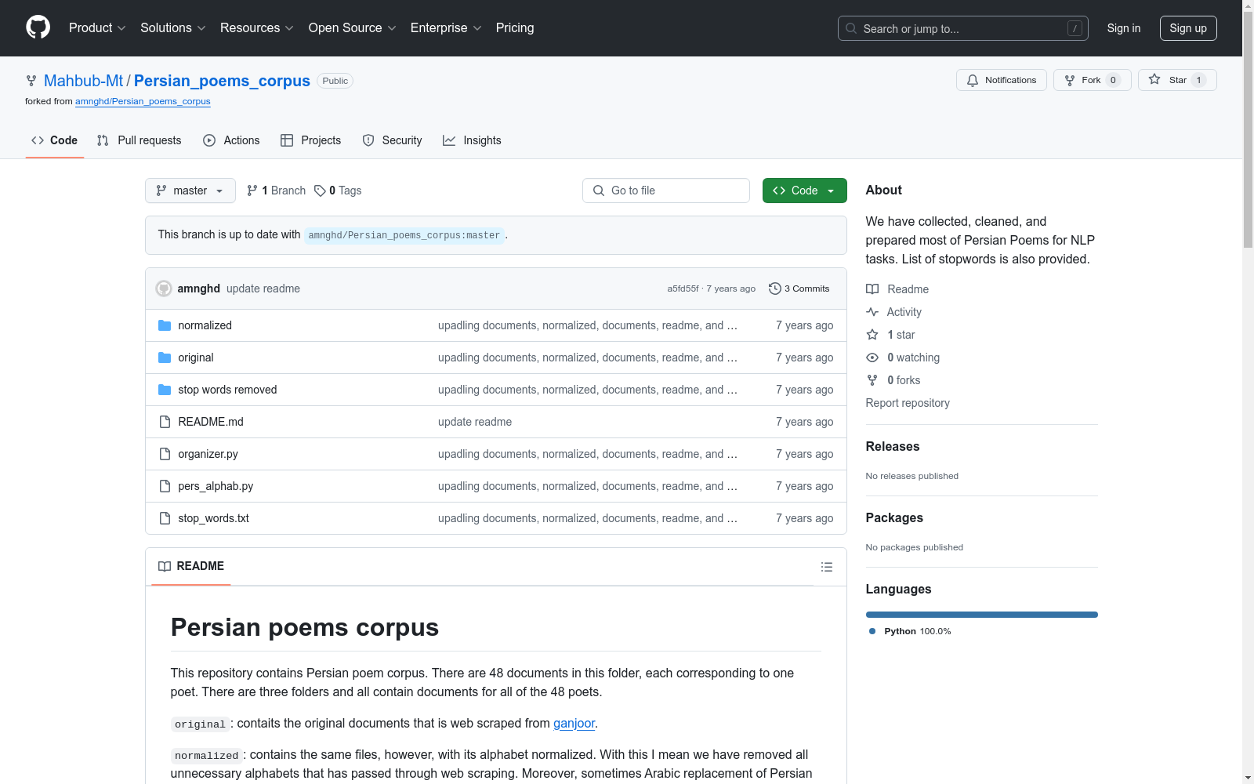
Task: Switch to the Projects tab
Action: pos(311,140)
